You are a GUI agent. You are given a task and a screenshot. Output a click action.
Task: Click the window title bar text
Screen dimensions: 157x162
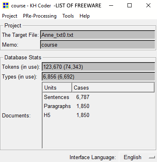56,6
